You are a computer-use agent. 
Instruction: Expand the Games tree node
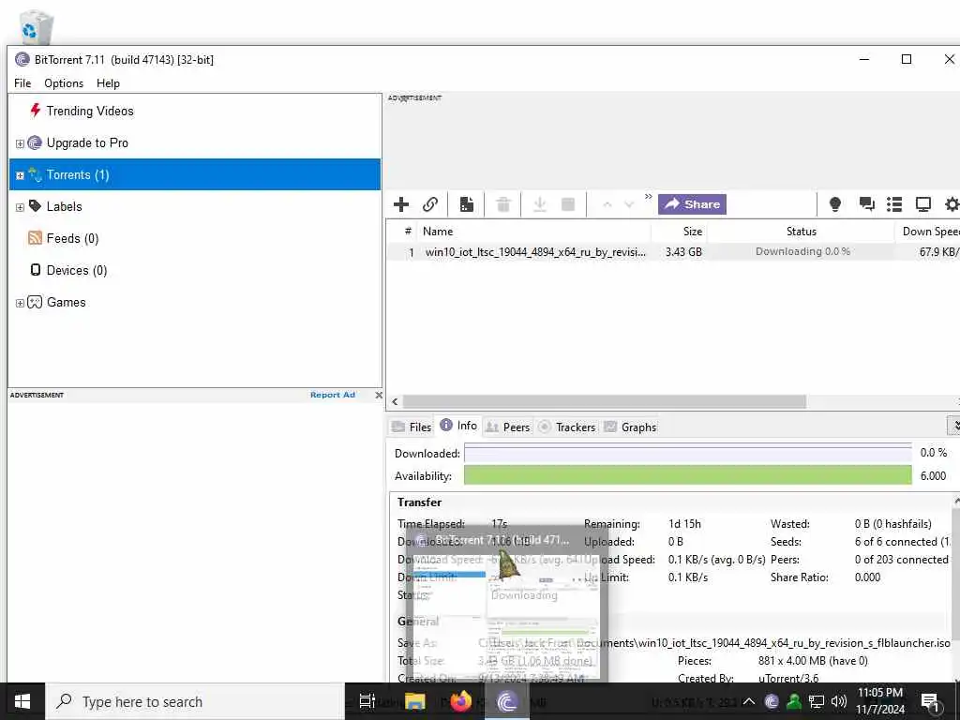[x=20, y=303]
